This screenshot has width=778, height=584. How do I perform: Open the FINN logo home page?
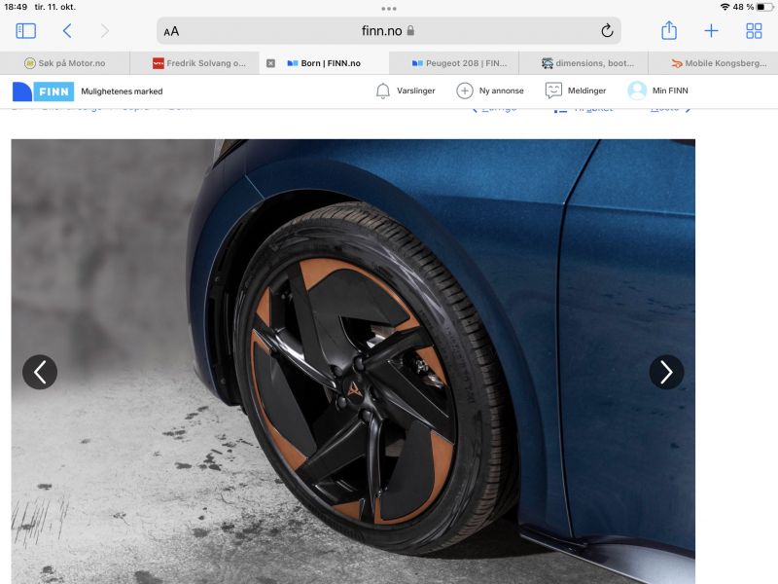43,91
